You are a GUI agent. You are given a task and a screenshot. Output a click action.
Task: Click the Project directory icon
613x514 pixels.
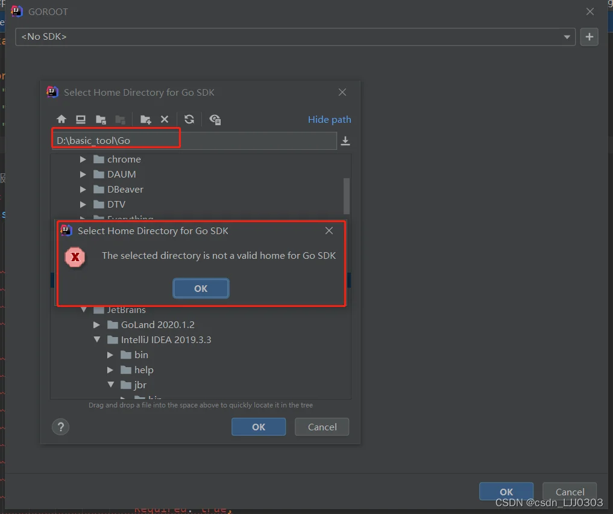tap(101, 119)
